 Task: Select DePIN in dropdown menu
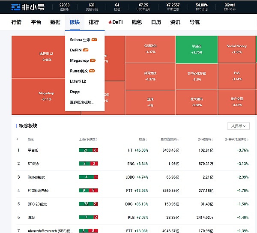pyautogui.click(x=76, y=50)
